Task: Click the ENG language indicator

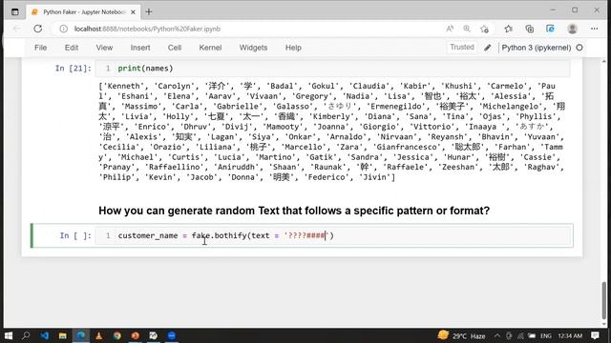Action: click(546, 335)
